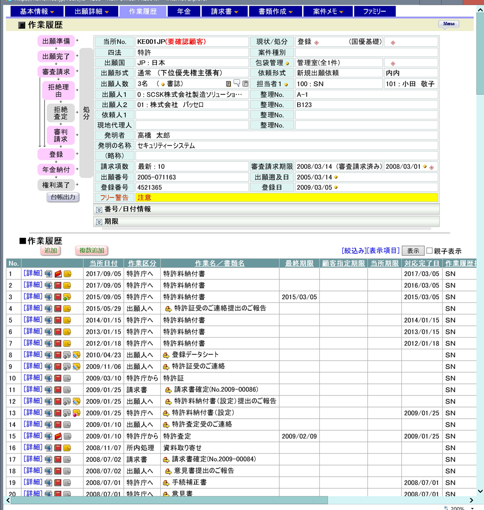Open [詳細] link for row 14
The width and height of the screenshot is (484, 510).
coord(33,424)
